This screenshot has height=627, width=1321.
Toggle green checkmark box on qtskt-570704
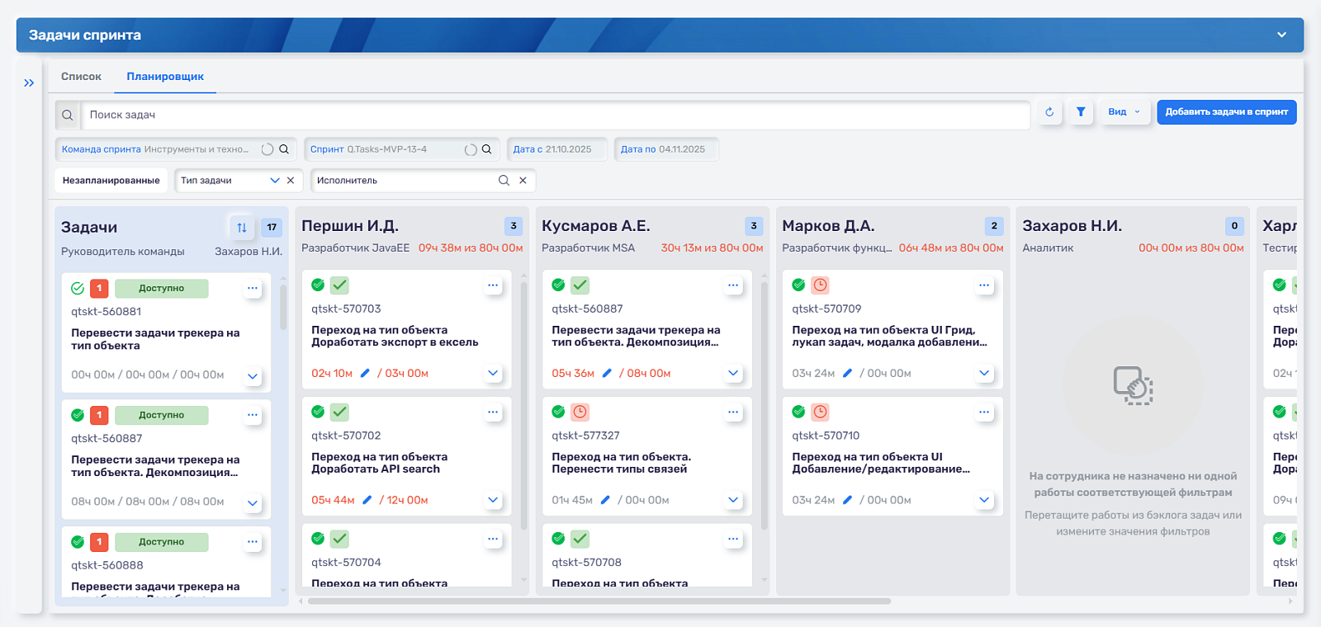click(x=339, y=539)
